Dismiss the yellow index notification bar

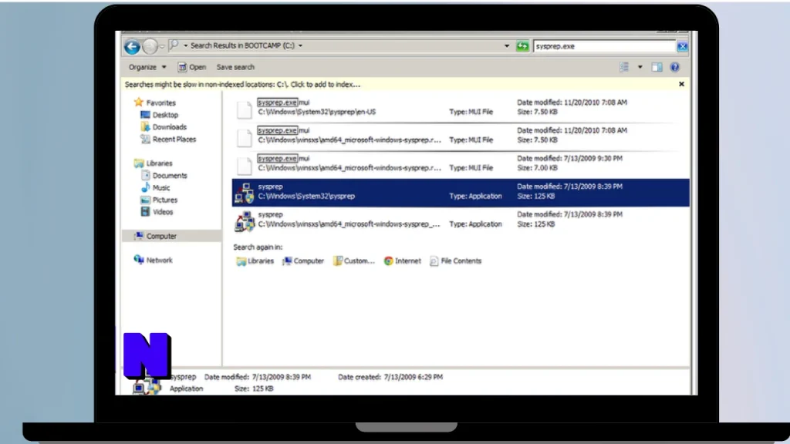pos(681,84)
